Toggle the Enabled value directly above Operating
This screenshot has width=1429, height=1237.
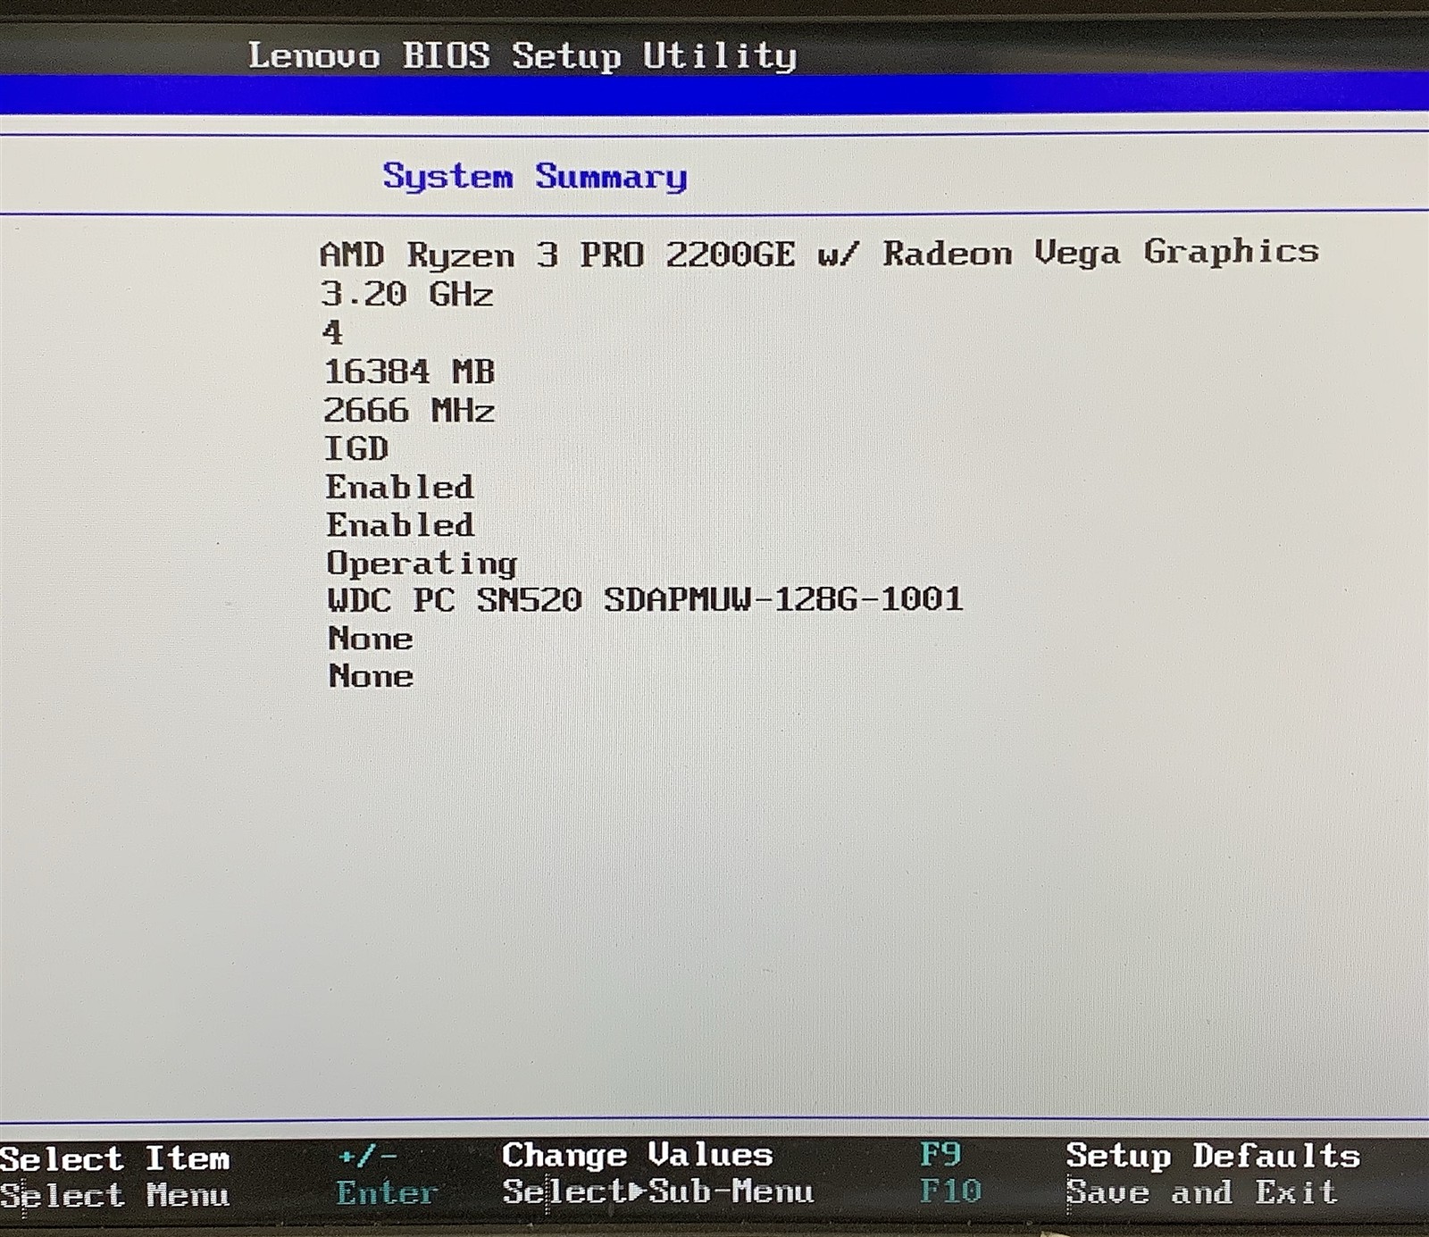pyautogui.click(x=399, y=525)
